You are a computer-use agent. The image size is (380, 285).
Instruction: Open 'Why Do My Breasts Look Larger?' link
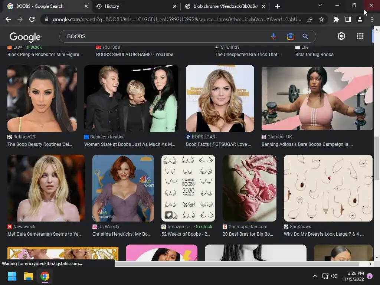click(x=324, y=234)
